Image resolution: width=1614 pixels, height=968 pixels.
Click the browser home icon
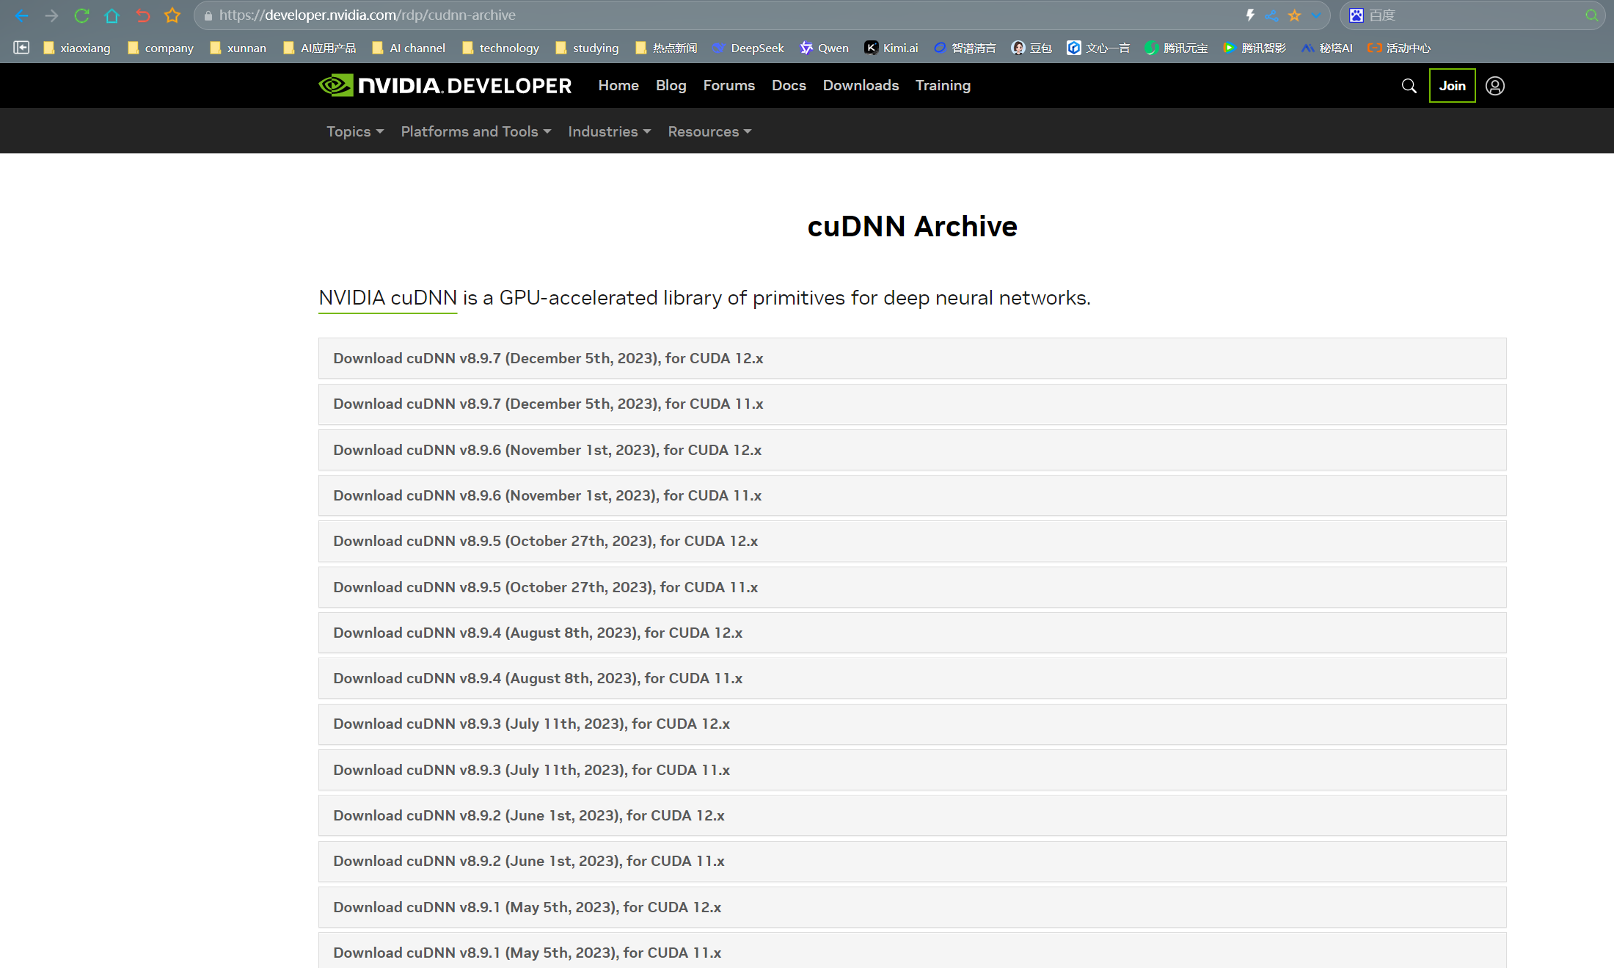(112, 15)
